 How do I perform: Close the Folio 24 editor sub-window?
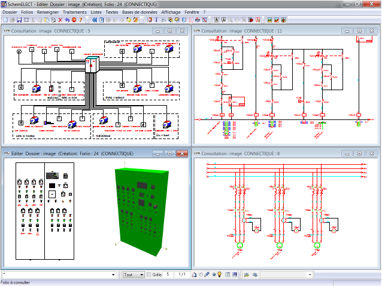click(182, 153)
